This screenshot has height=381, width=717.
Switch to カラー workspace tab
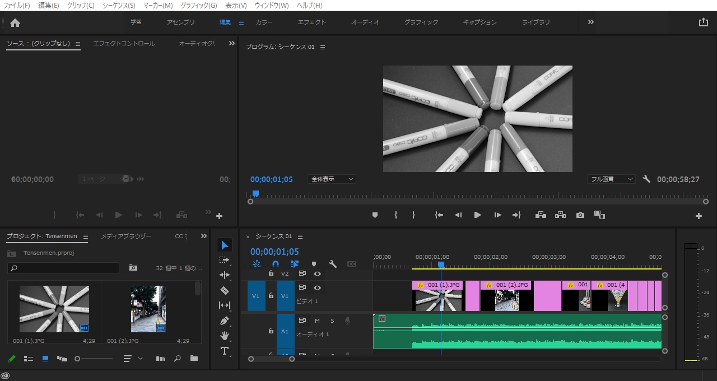coord(264,22)
